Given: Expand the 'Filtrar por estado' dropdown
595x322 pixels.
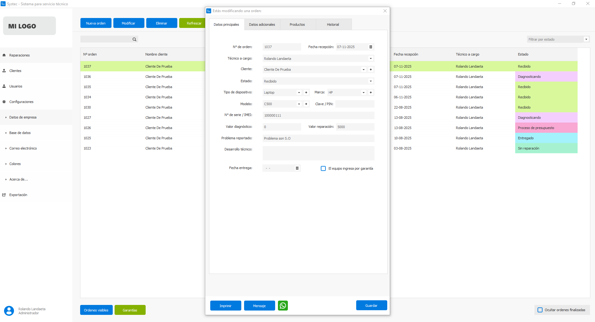Looking at the screenshot, I should click(x=586, y=39).
